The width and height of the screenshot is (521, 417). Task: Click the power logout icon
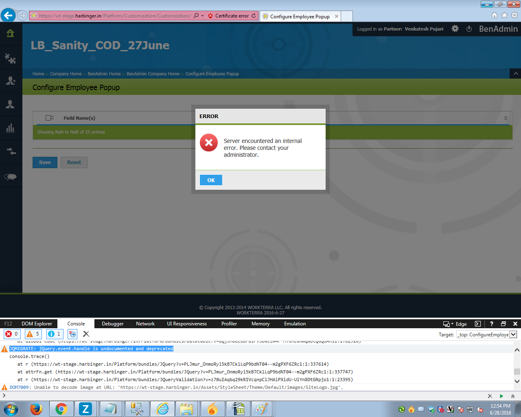coord(469,29)
